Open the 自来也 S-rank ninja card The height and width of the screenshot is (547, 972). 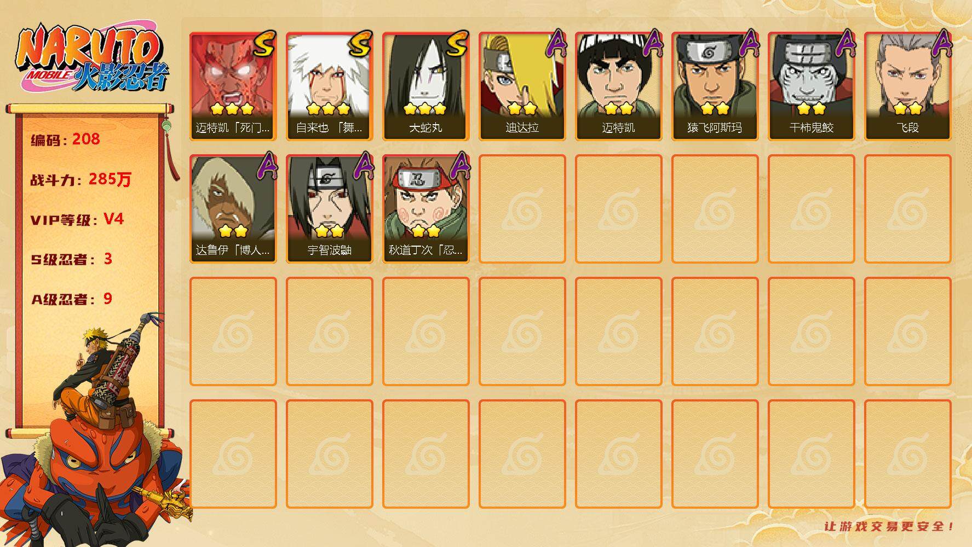click(x=329, y=86)
